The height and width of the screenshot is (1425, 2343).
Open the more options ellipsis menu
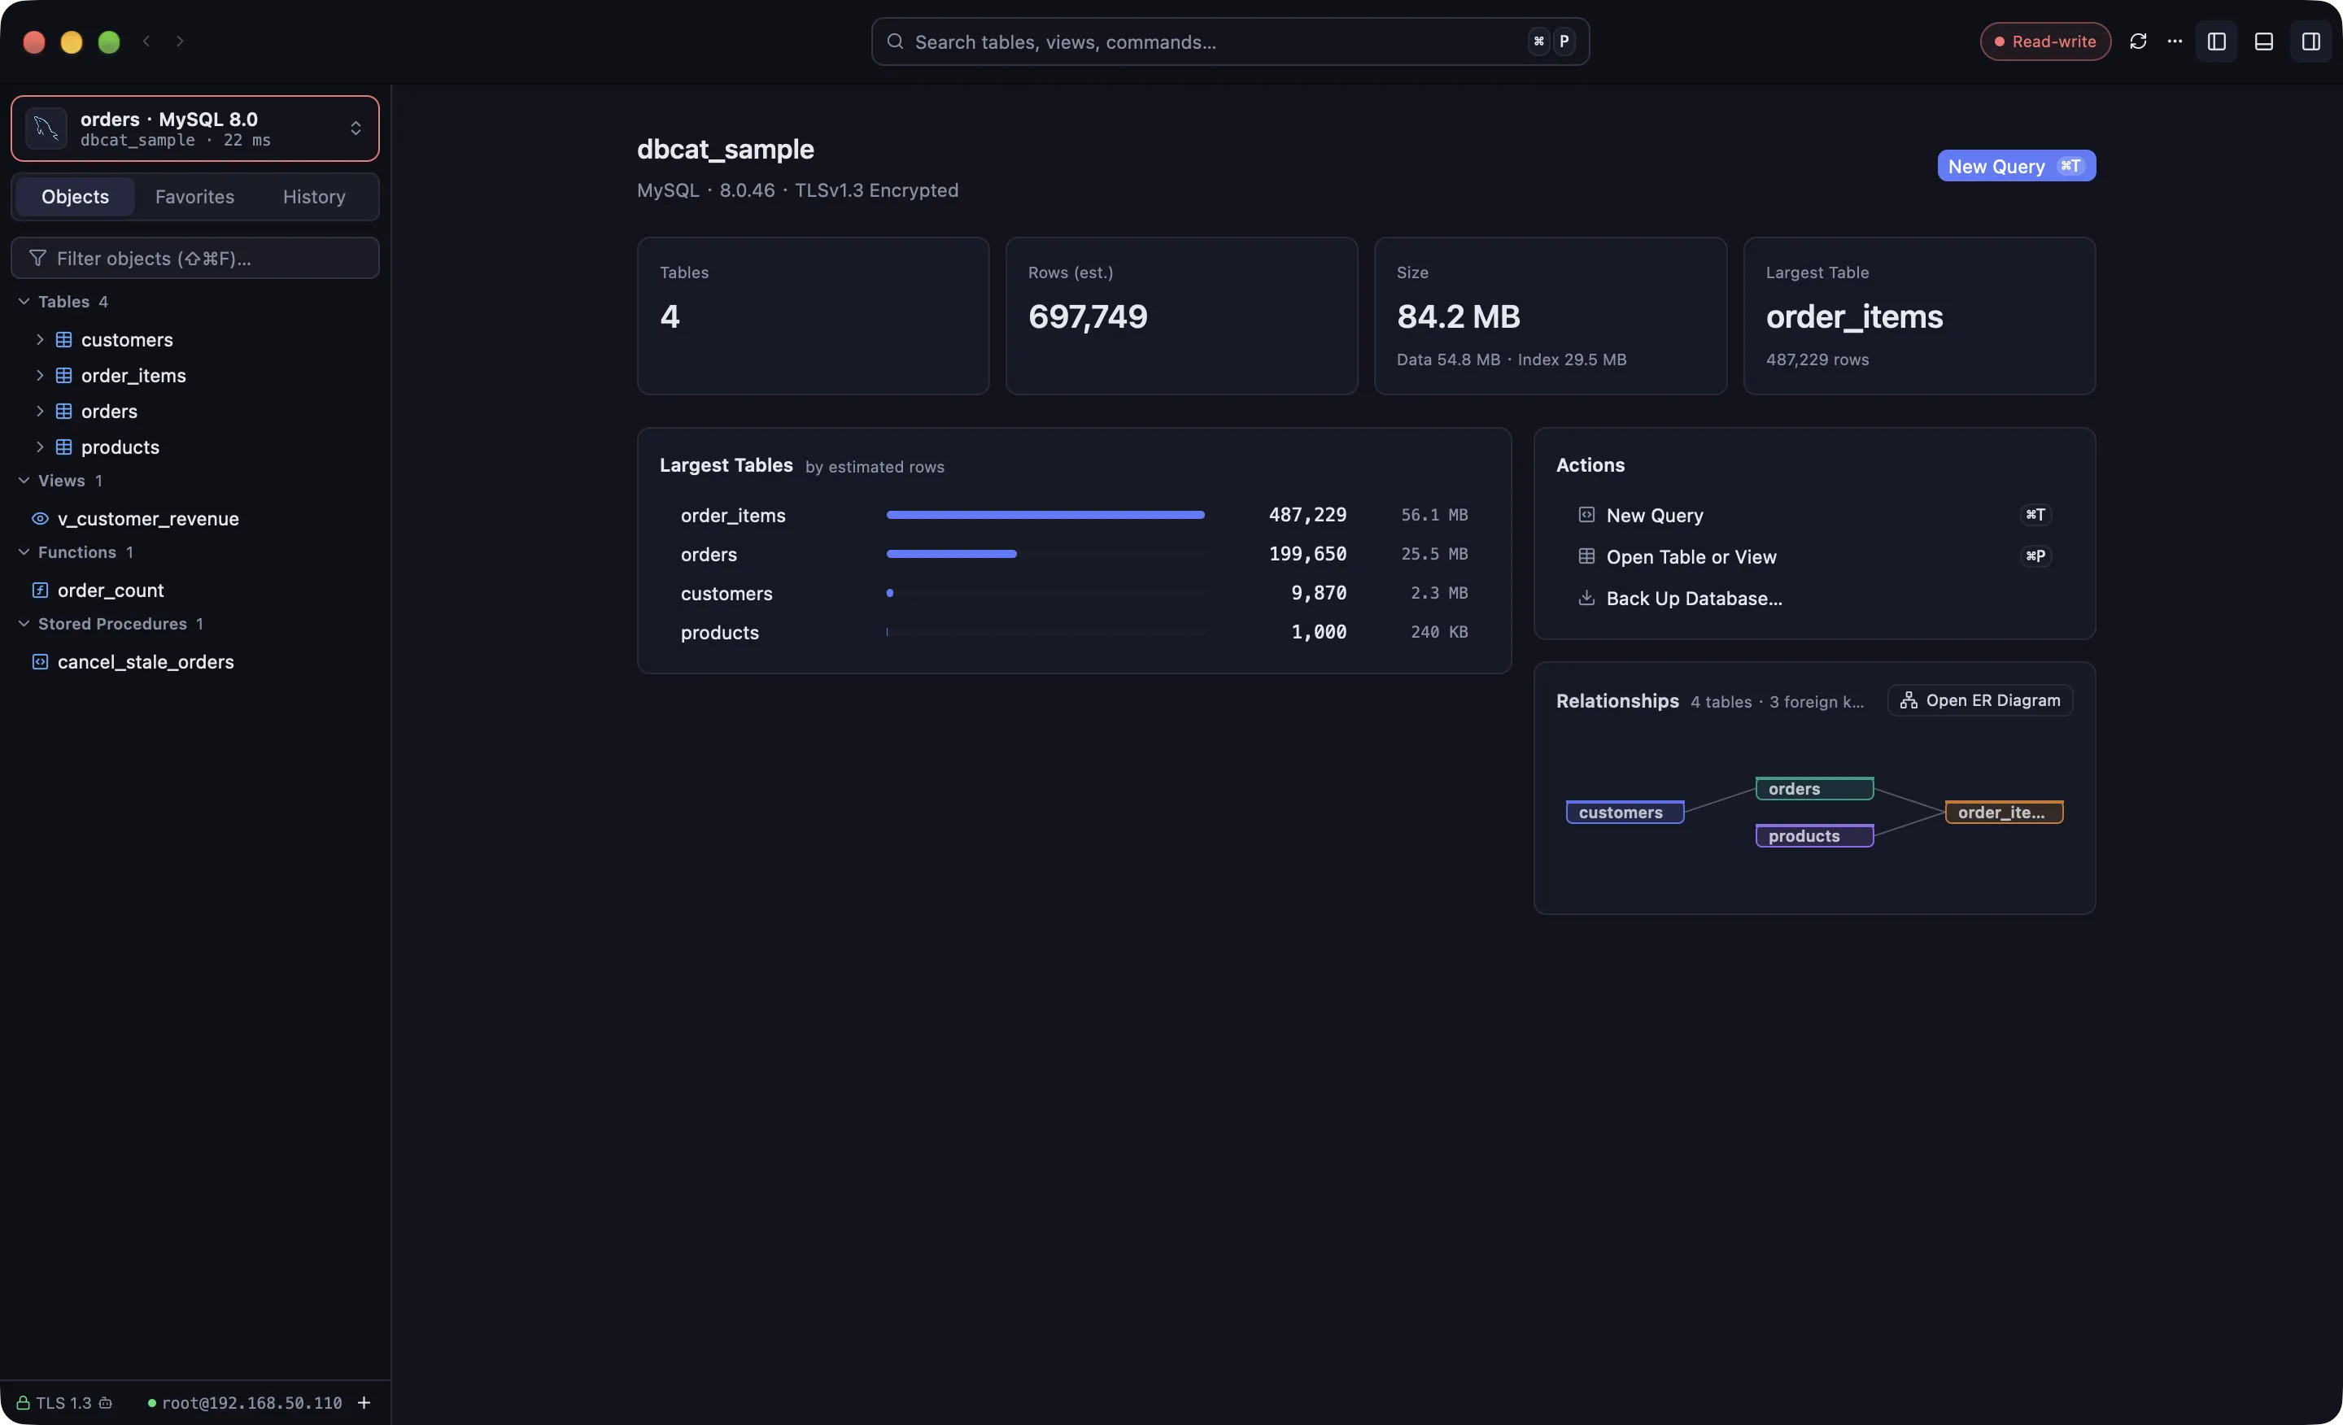coord(2175,41)
